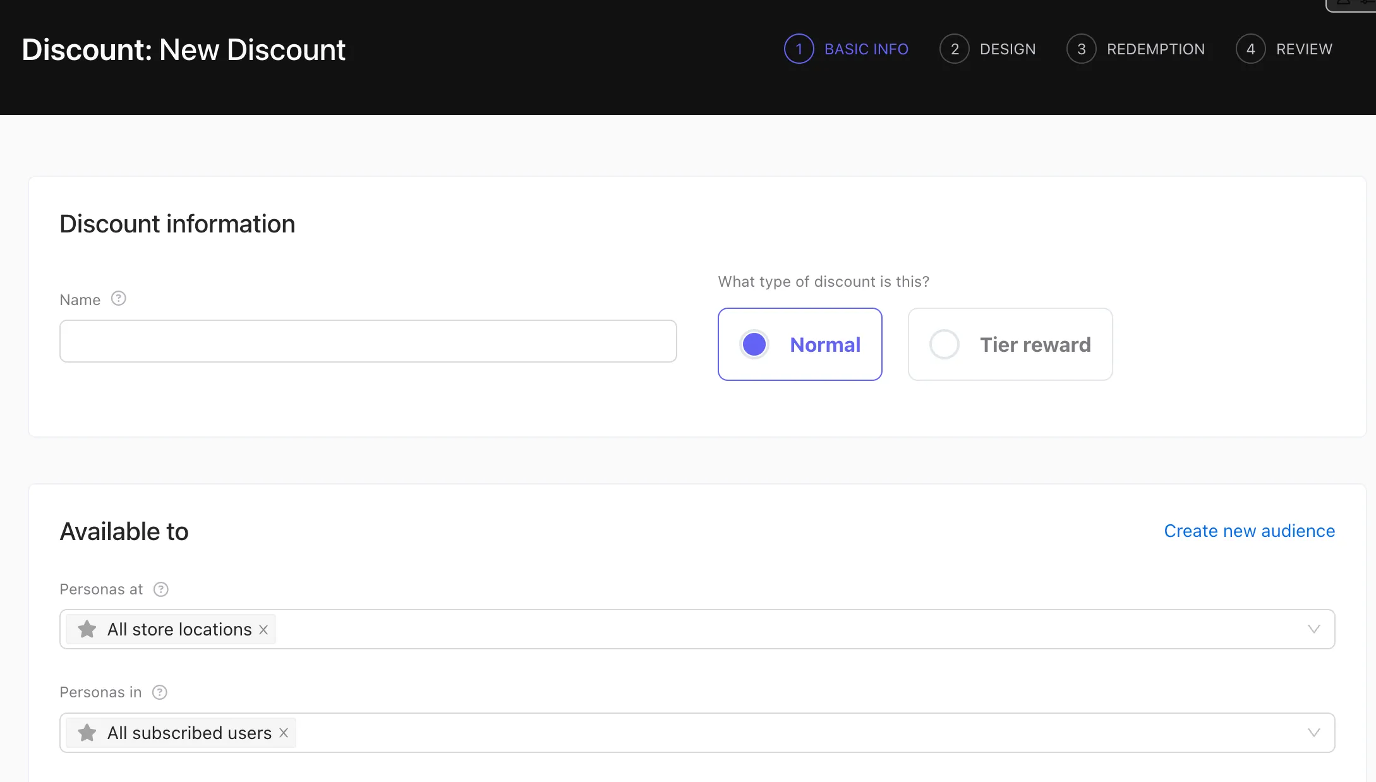Select the Tier reward discount type

coord(1035,344)
